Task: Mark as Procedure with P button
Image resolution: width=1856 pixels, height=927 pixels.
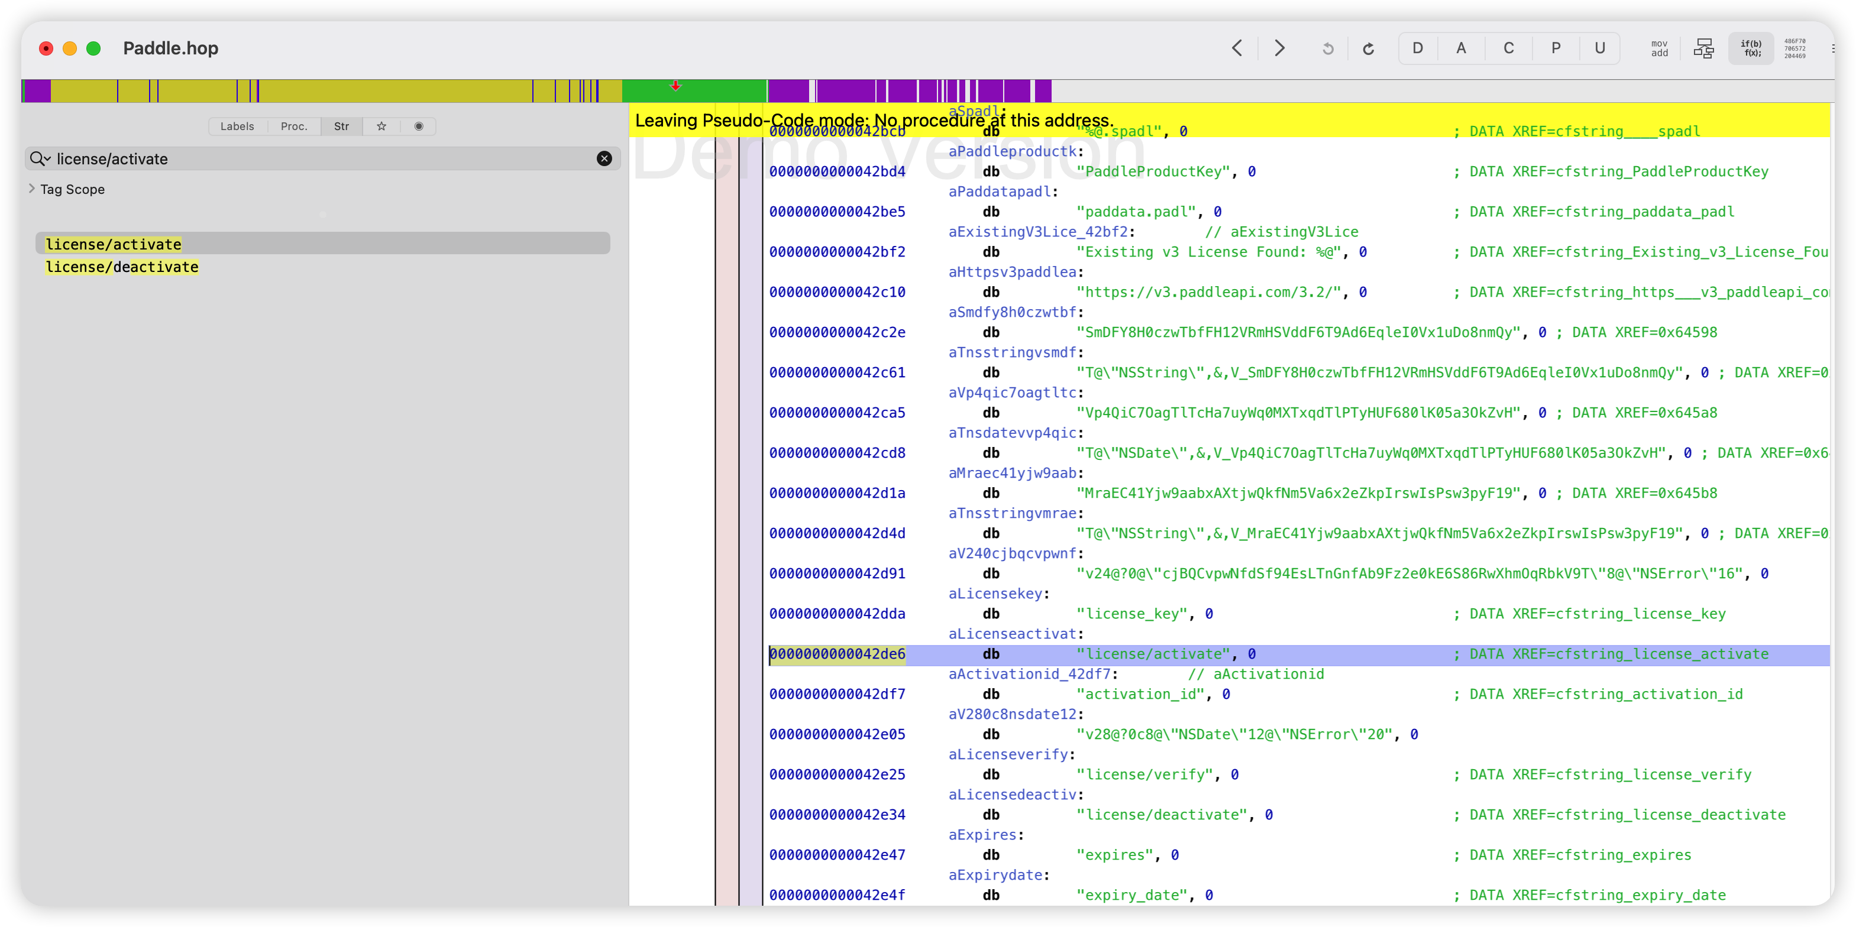Action: (x=1556, y=48)
